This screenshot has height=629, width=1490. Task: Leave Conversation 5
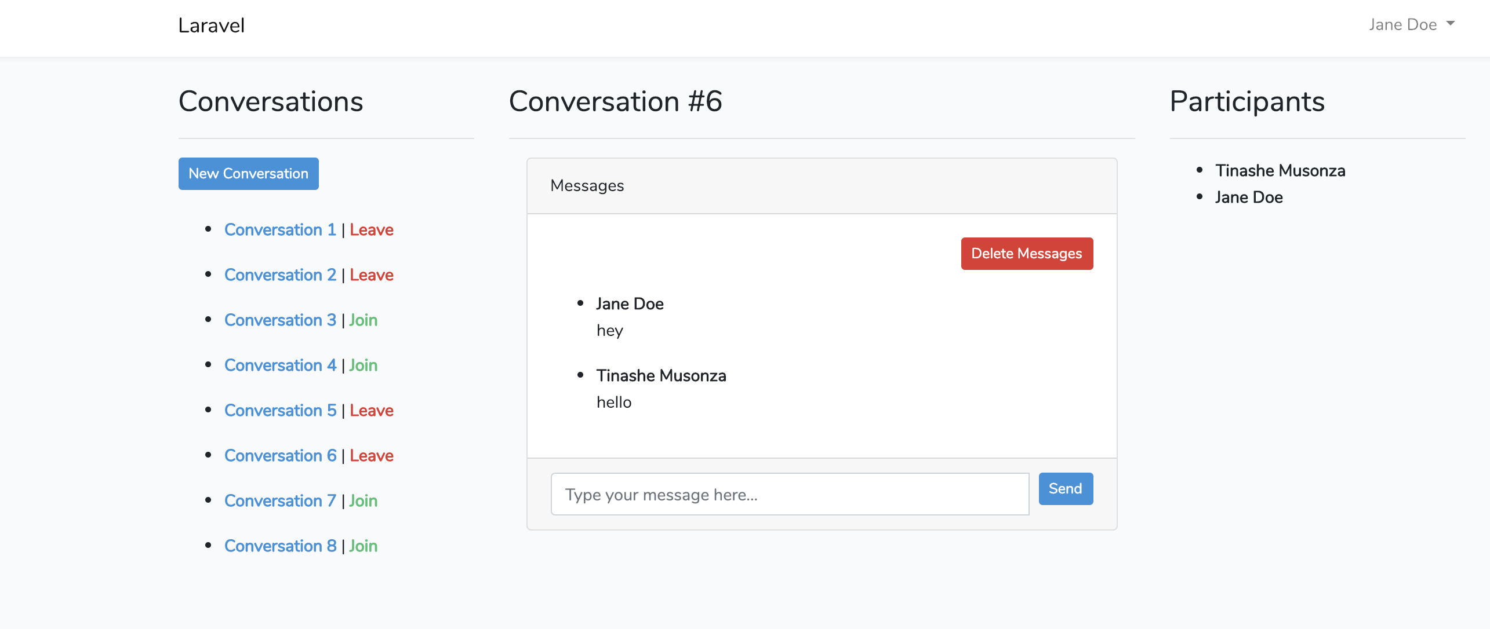[371, 411]
